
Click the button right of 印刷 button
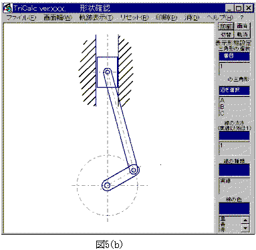pos(242,26)
